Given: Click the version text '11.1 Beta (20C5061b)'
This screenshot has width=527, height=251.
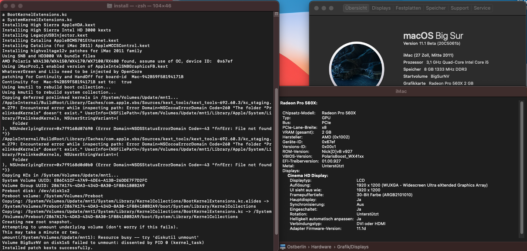Looking at the screenshot, I should pos(439,44).
